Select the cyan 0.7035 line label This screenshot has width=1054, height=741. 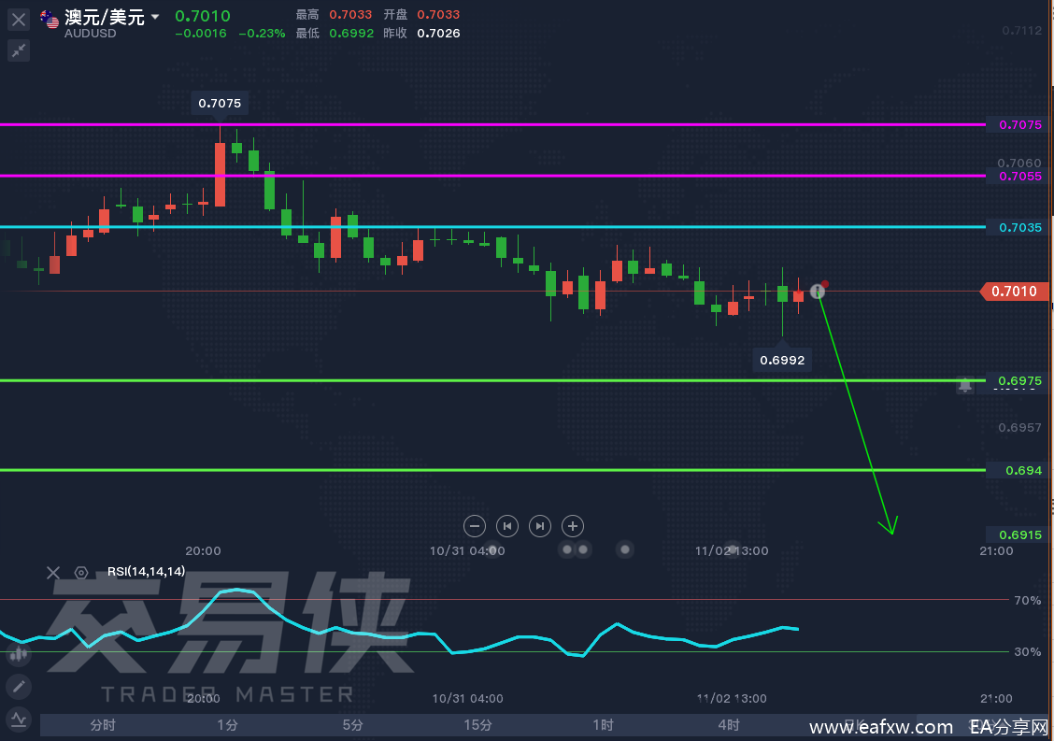(1019, 227)
